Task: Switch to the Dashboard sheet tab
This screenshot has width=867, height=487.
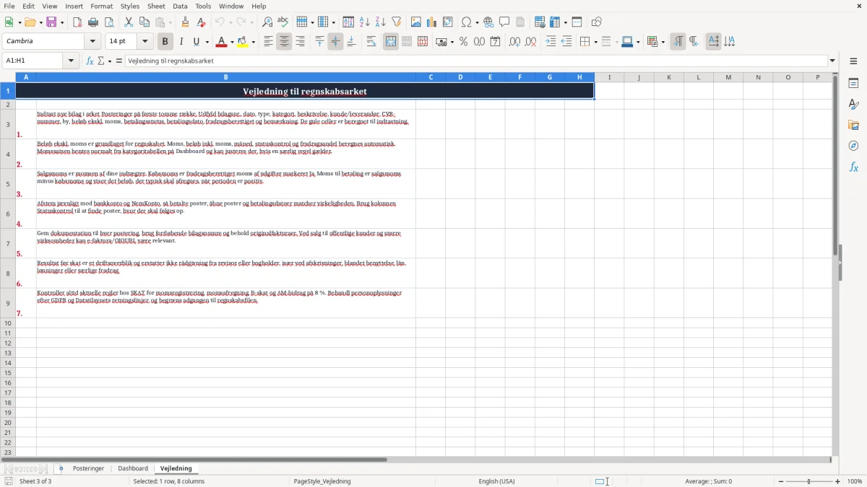Action: (133, 469)
